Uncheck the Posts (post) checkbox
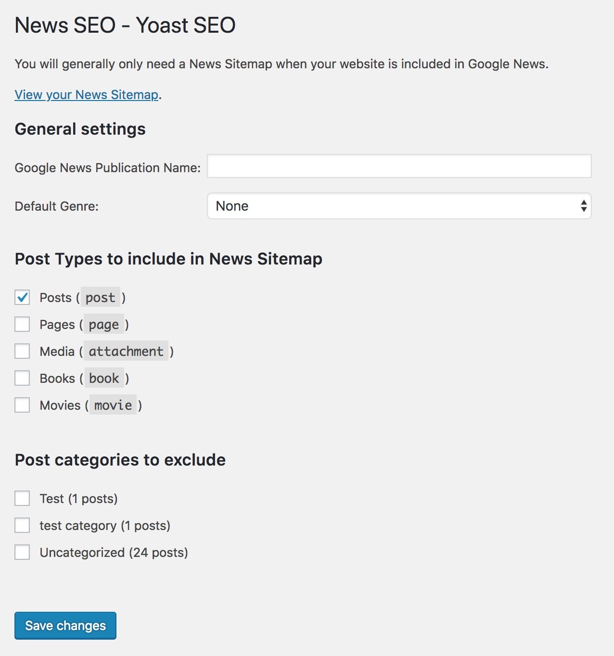614x656 pixels. pos(22,298)
